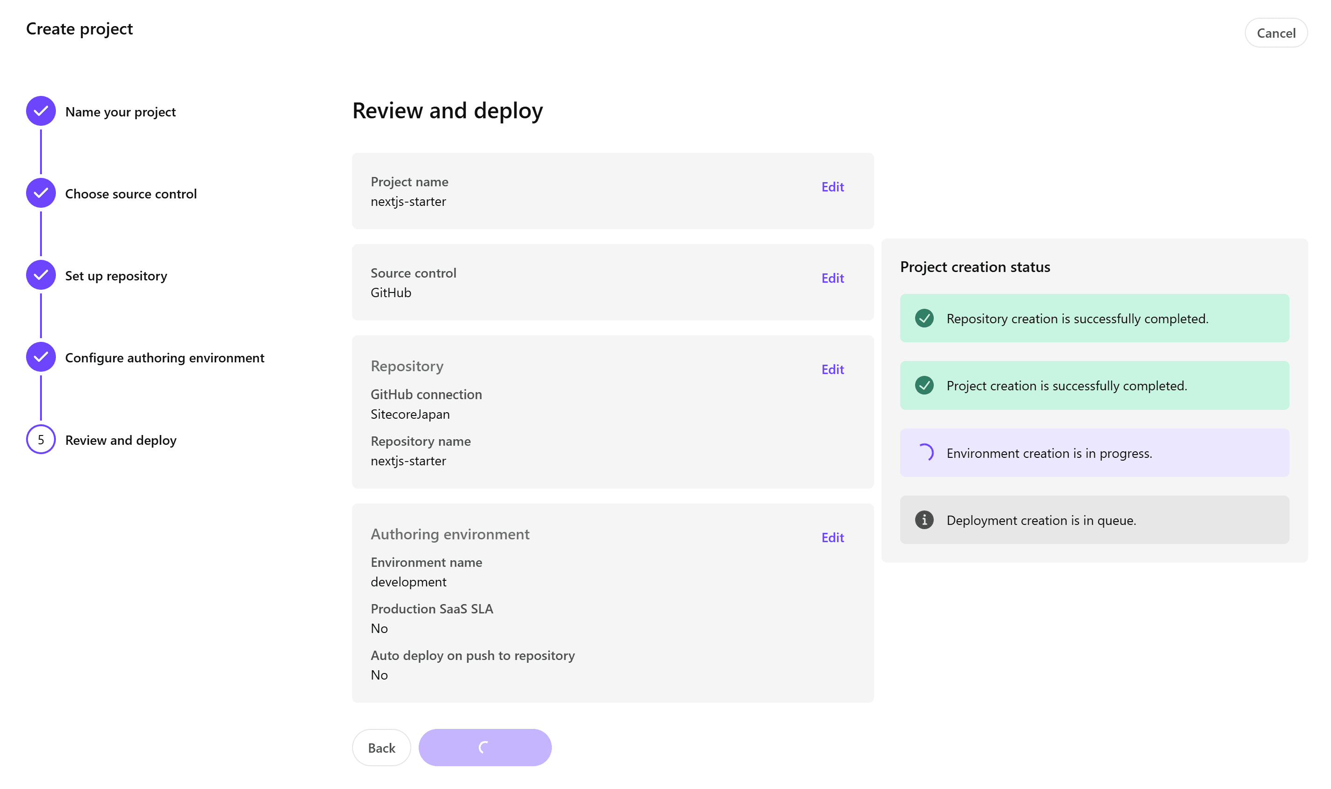Go back with the Back button

click(x=381, y=748)
